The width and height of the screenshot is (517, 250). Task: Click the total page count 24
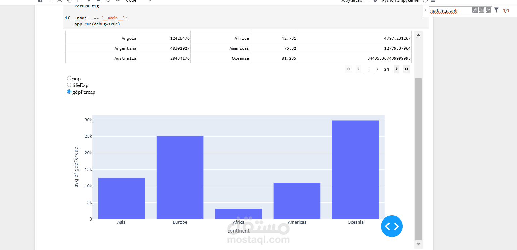(x=386, y=70)
